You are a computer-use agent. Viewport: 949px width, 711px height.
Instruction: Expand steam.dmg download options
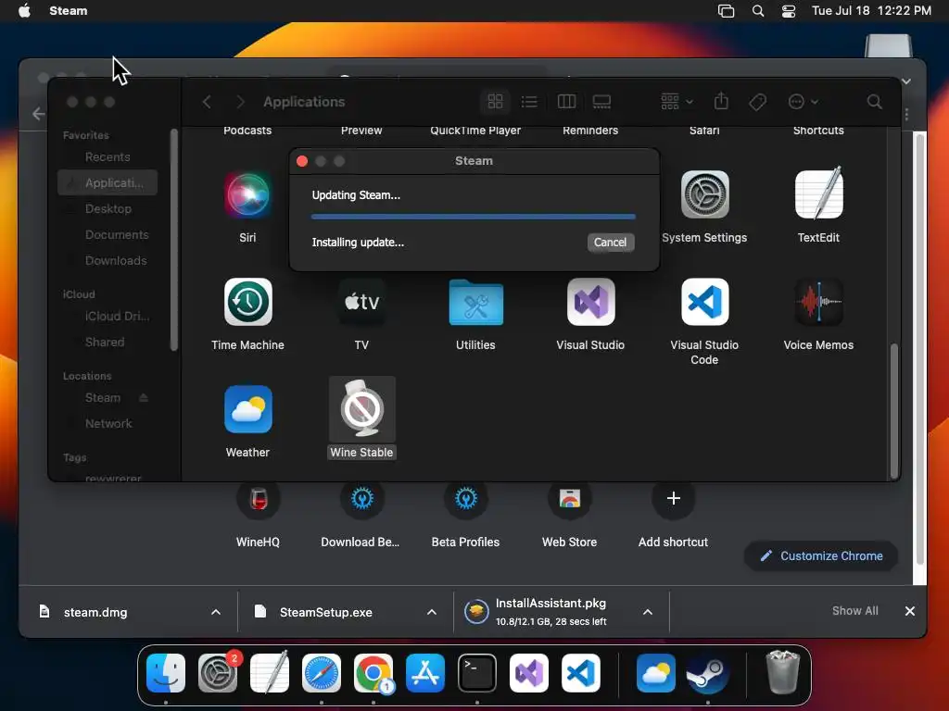[215, 612]
